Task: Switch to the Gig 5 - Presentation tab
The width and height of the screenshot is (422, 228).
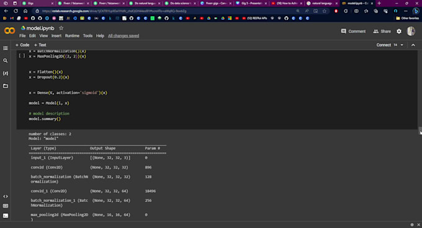Action: pyautogui.click(x=251, y=3)
